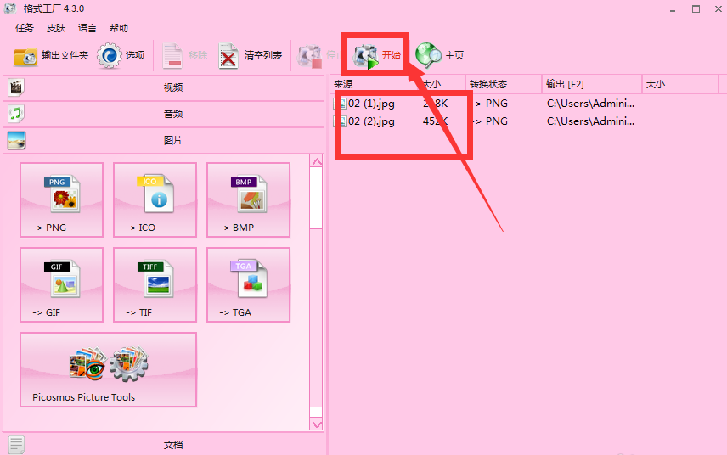727x455 pixels.
Task: Open the 皮肤 skin menu
Action: coord(56,28)
